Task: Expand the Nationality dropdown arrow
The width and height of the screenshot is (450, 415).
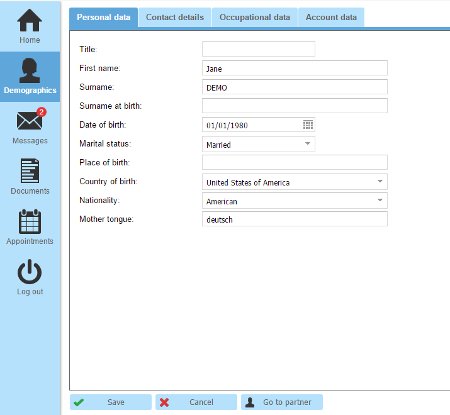Action: point(380,200)
